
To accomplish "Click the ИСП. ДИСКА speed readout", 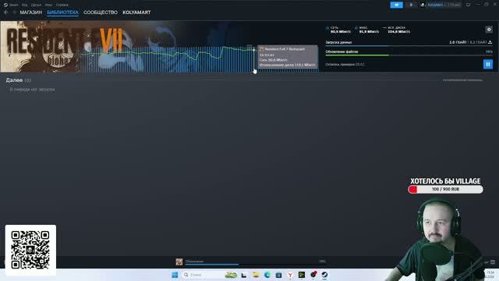I will pyautogui.click(x=397, y=30).
